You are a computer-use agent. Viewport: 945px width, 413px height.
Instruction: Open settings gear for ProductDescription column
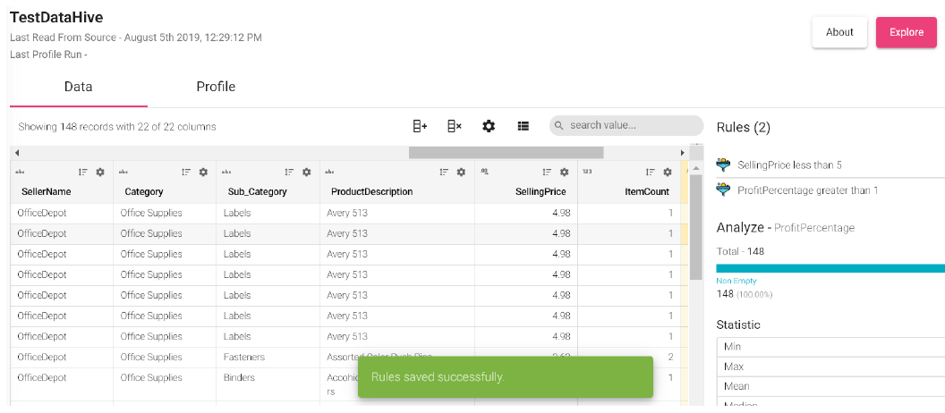(461, 172)
